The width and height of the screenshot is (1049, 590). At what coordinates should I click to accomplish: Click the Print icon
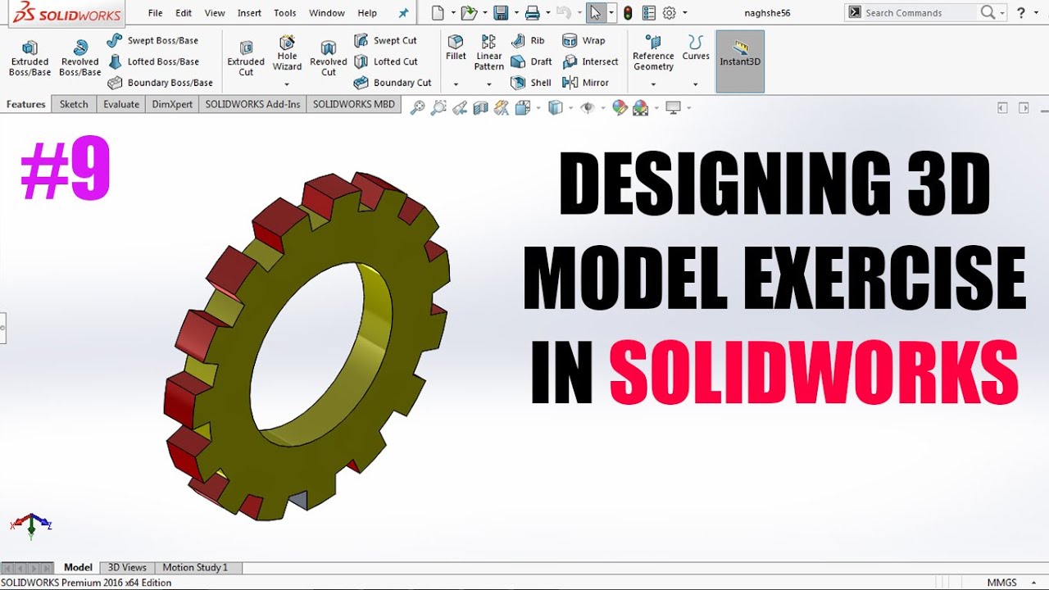click(x=532, y=13)
